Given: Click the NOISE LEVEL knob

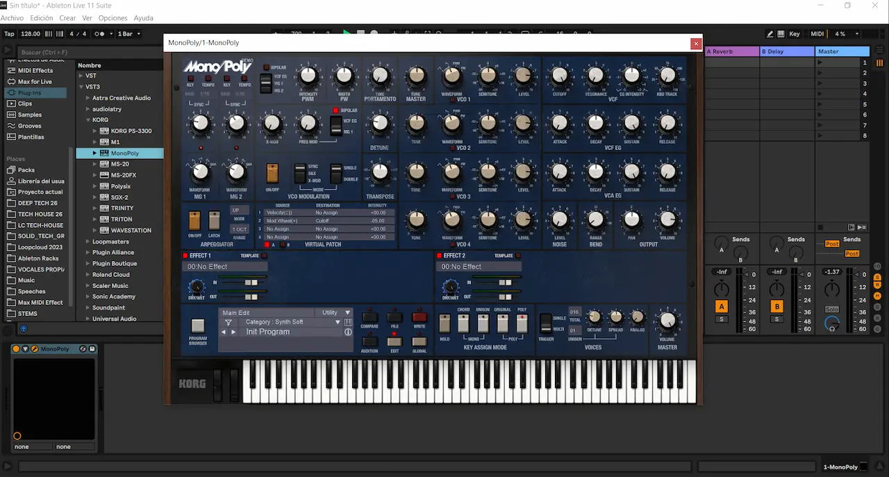Looking at the screenshot, I should pos(559,220).
